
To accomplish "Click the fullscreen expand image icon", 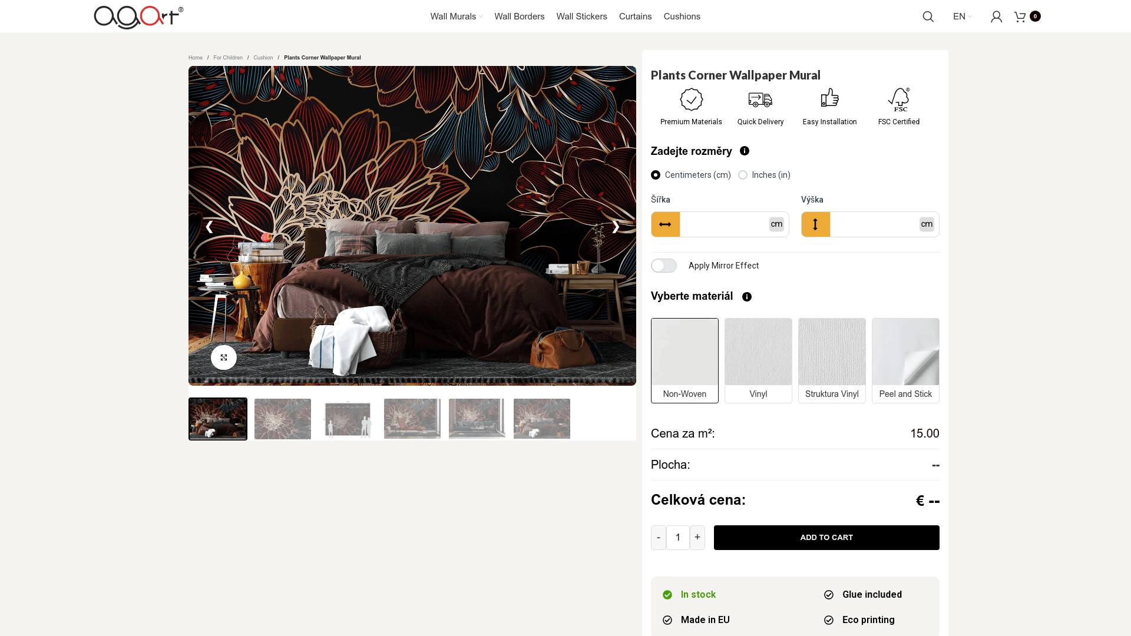I will 224,357.
